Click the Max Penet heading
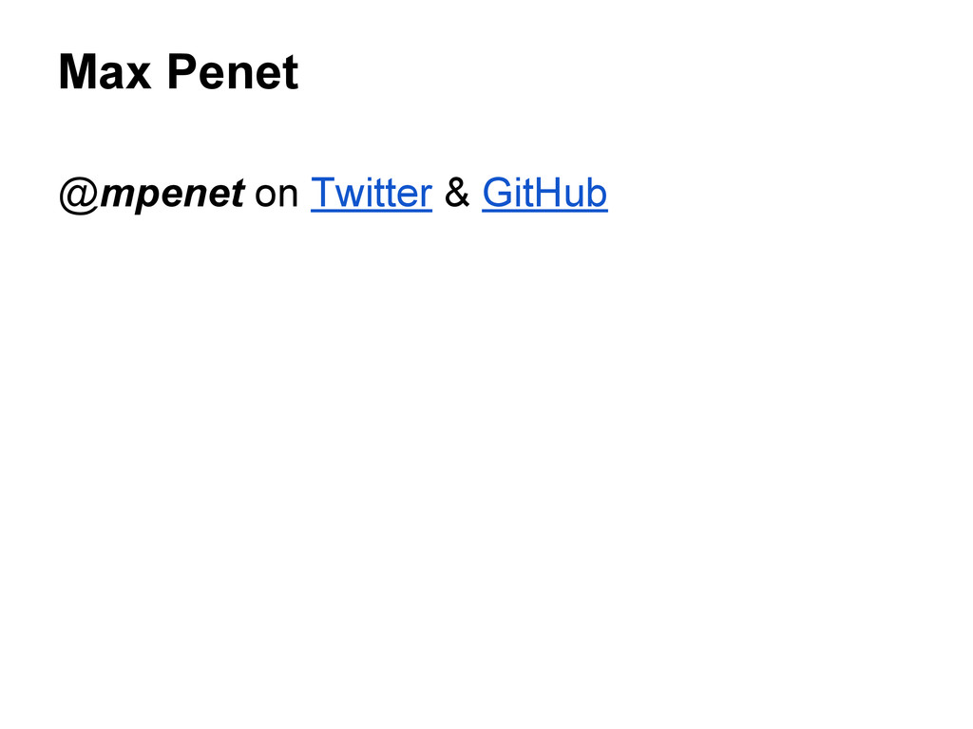This screenshot has width=973, height=729. [179, 72]
